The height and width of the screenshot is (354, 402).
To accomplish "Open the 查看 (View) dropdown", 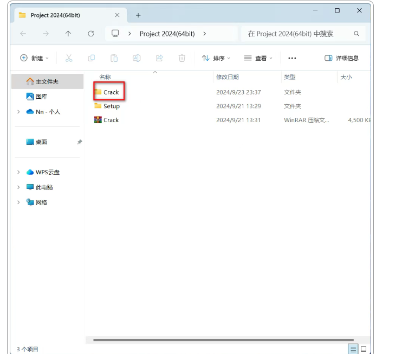I will click(x=258, y=58).
